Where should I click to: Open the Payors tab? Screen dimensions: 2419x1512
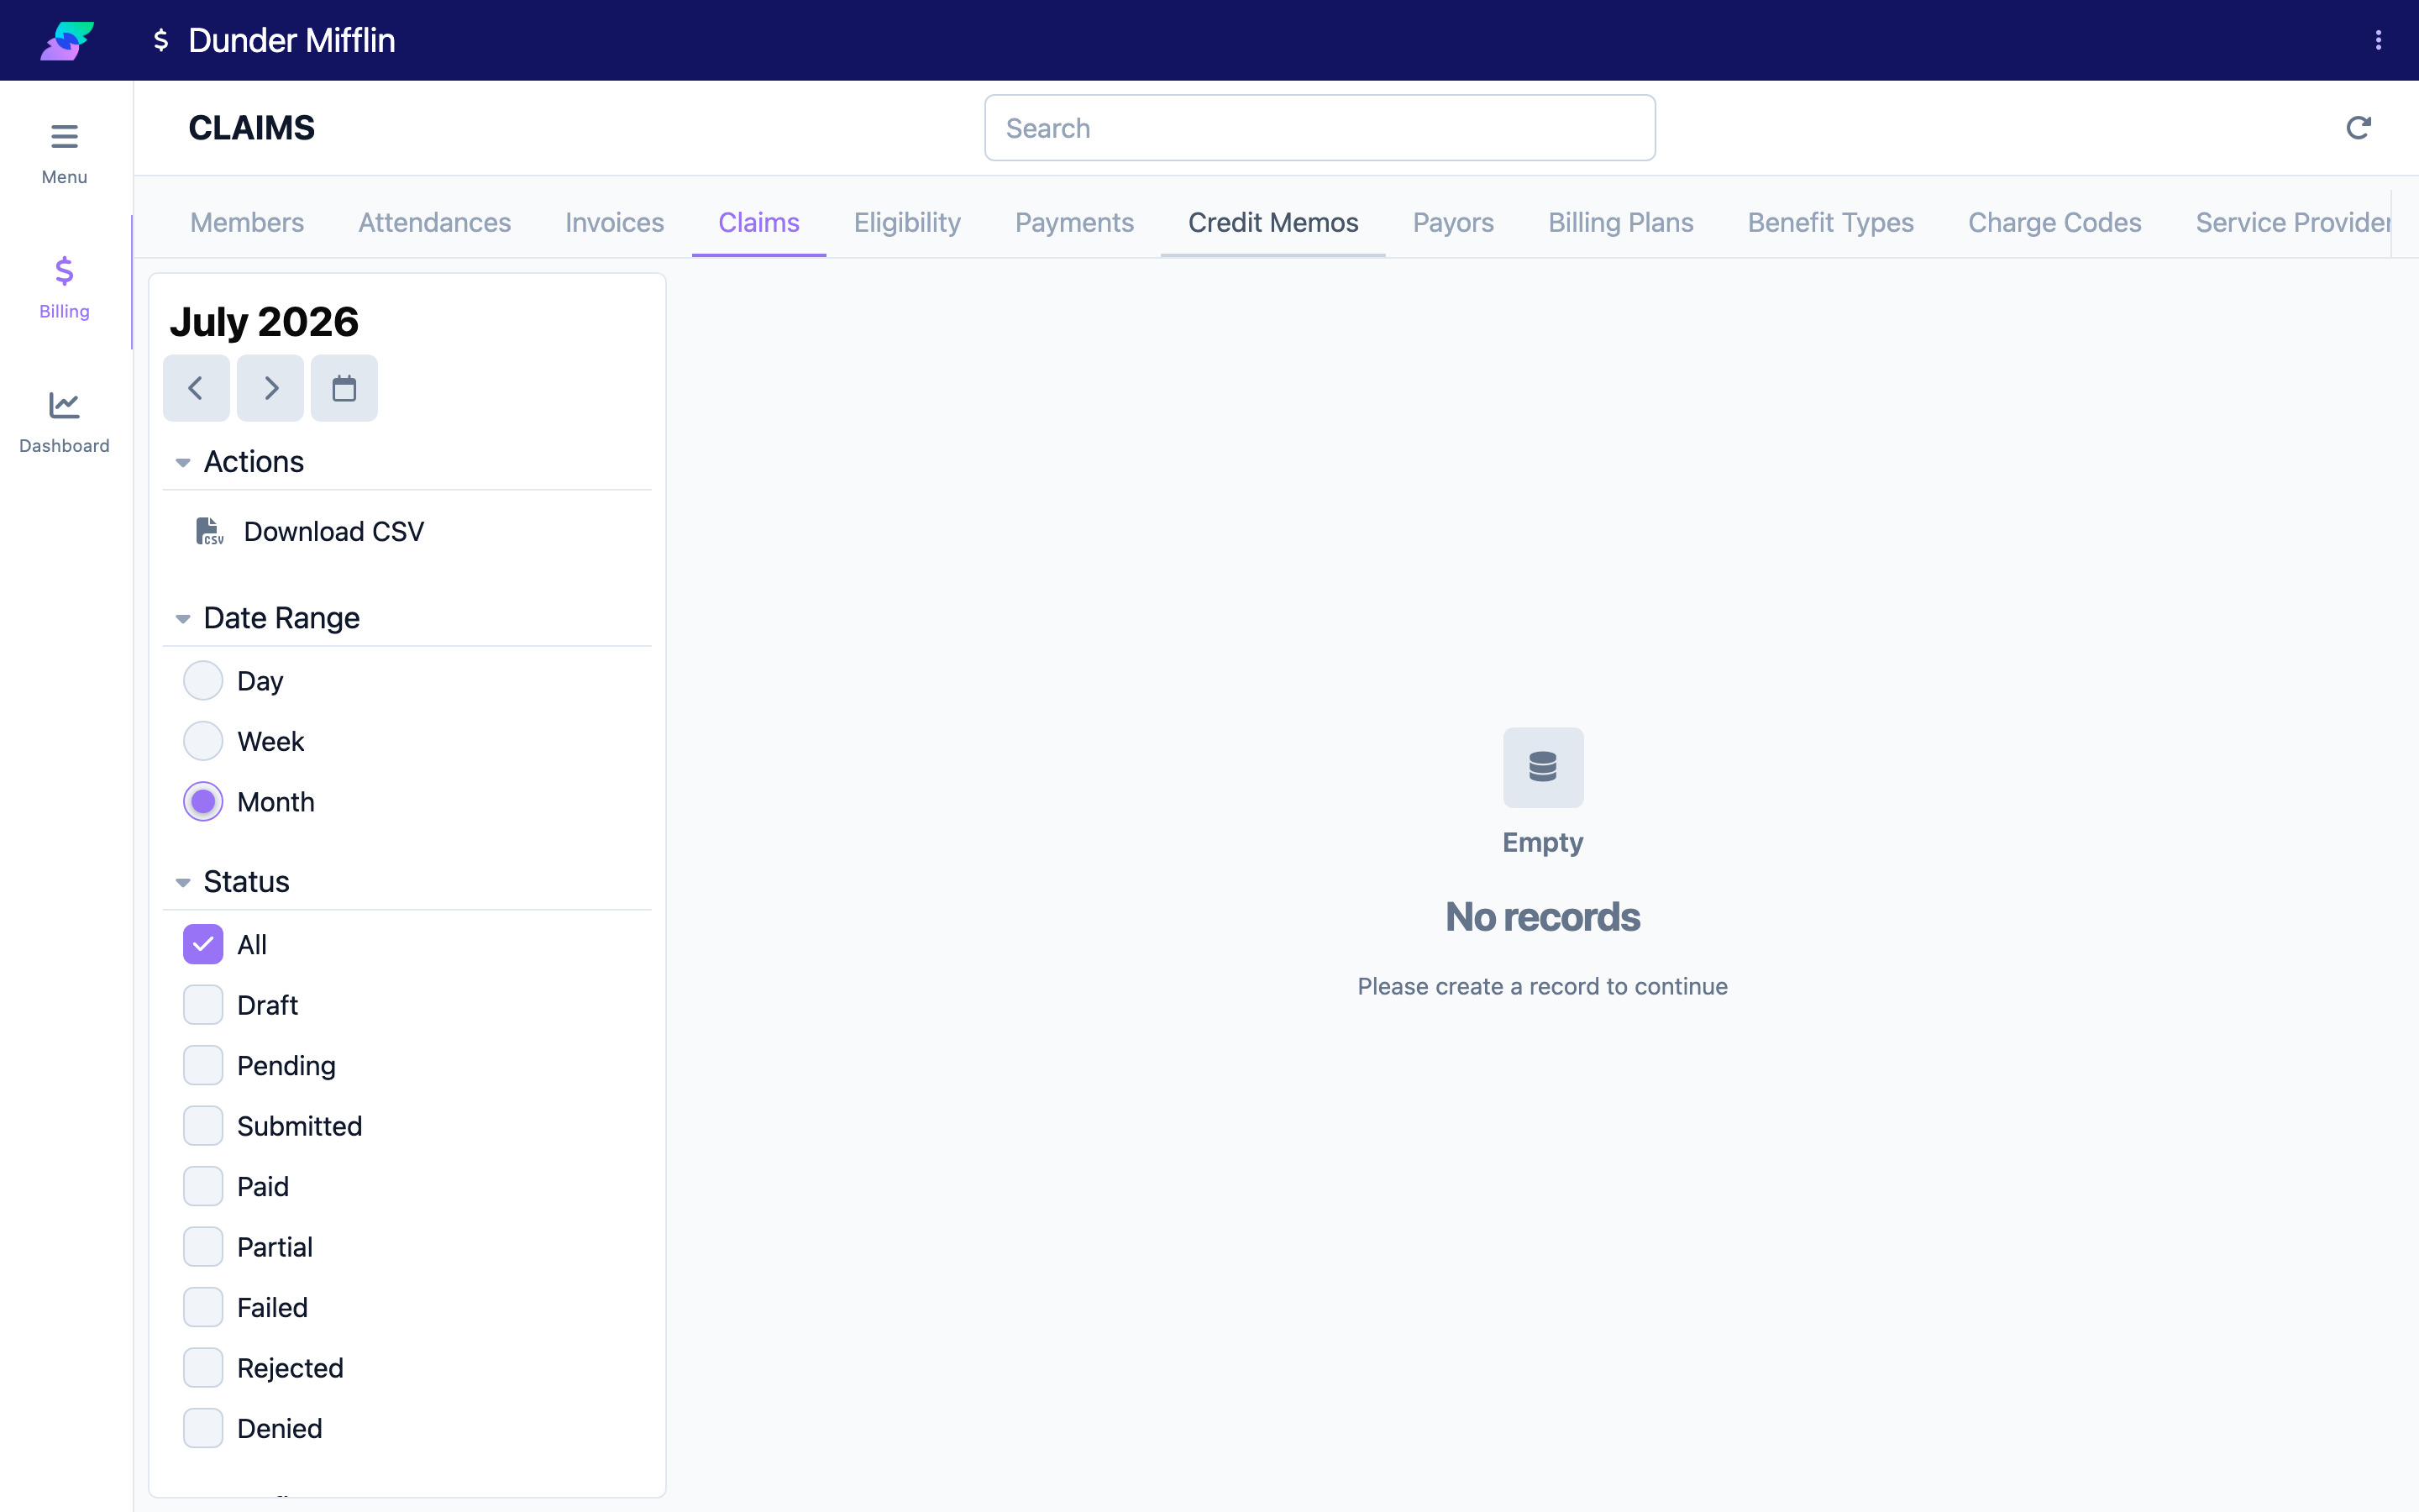point(1452,222)
